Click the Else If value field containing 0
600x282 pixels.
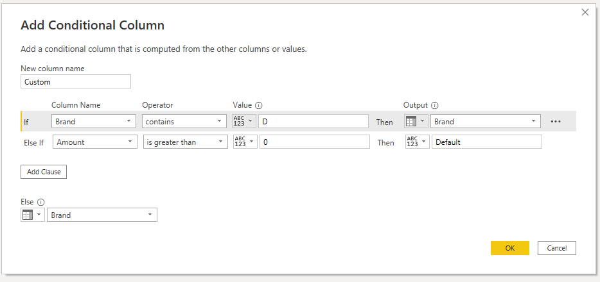click(x=315, y=142)
